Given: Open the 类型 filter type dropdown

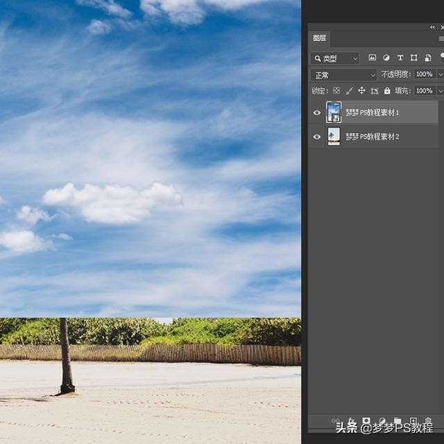Looking at the screenshot, I should (x=335, y=58).
